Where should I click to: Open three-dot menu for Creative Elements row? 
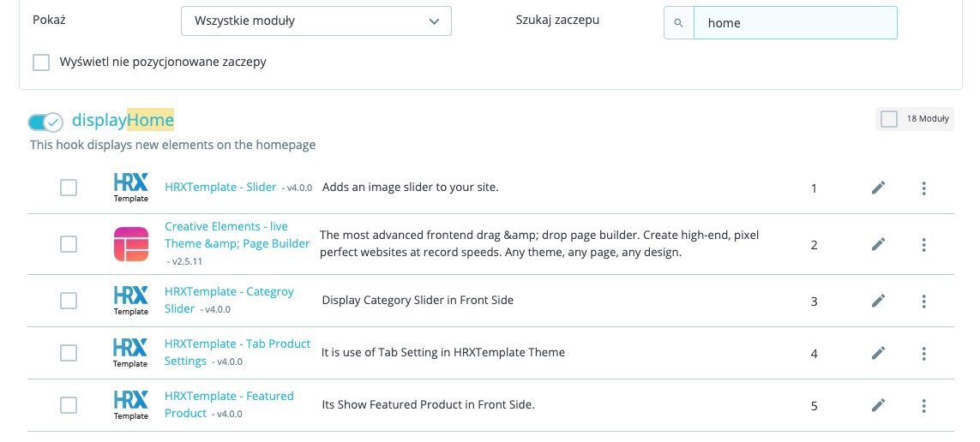tap(923, 244)
